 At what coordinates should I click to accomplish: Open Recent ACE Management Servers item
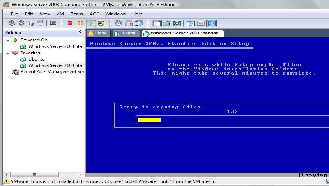52,72
